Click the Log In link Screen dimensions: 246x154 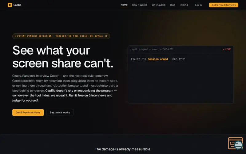198,5
